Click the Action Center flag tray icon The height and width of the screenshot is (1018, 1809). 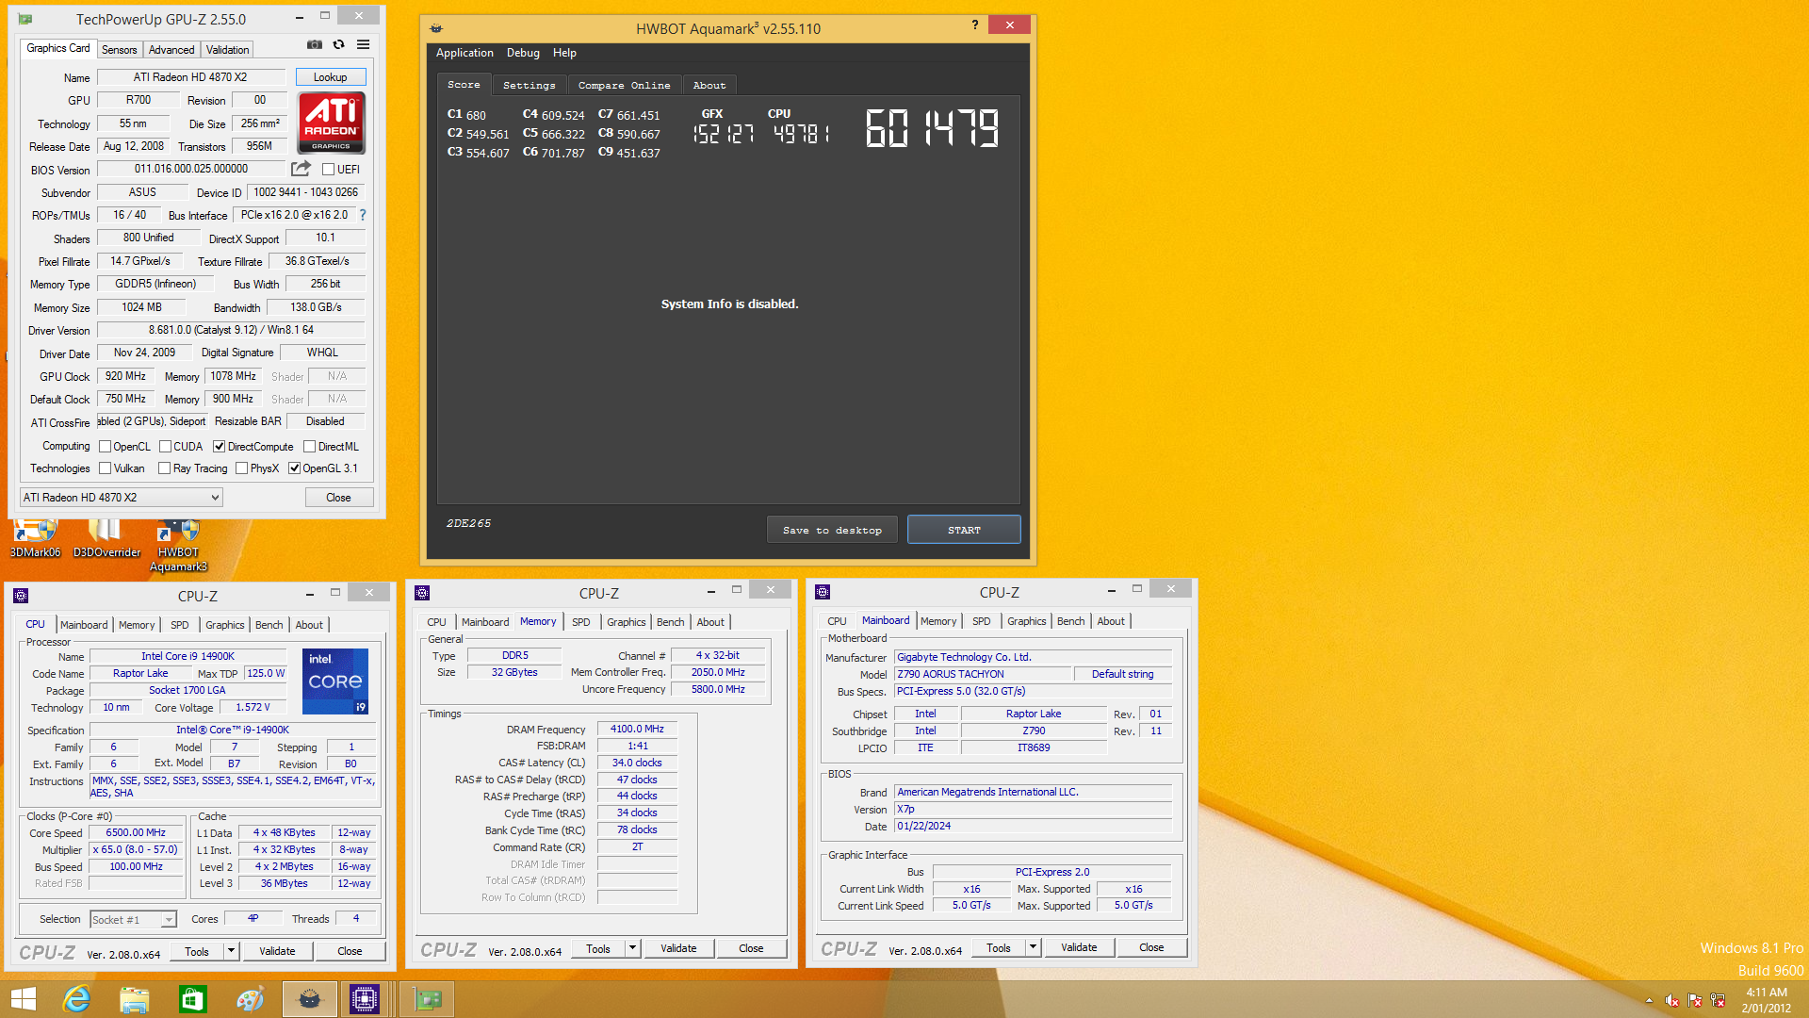1695,1000
